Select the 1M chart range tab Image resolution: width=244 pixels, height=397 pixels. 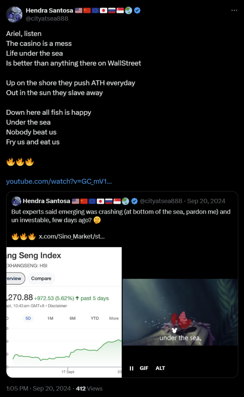tap(50, 318)
